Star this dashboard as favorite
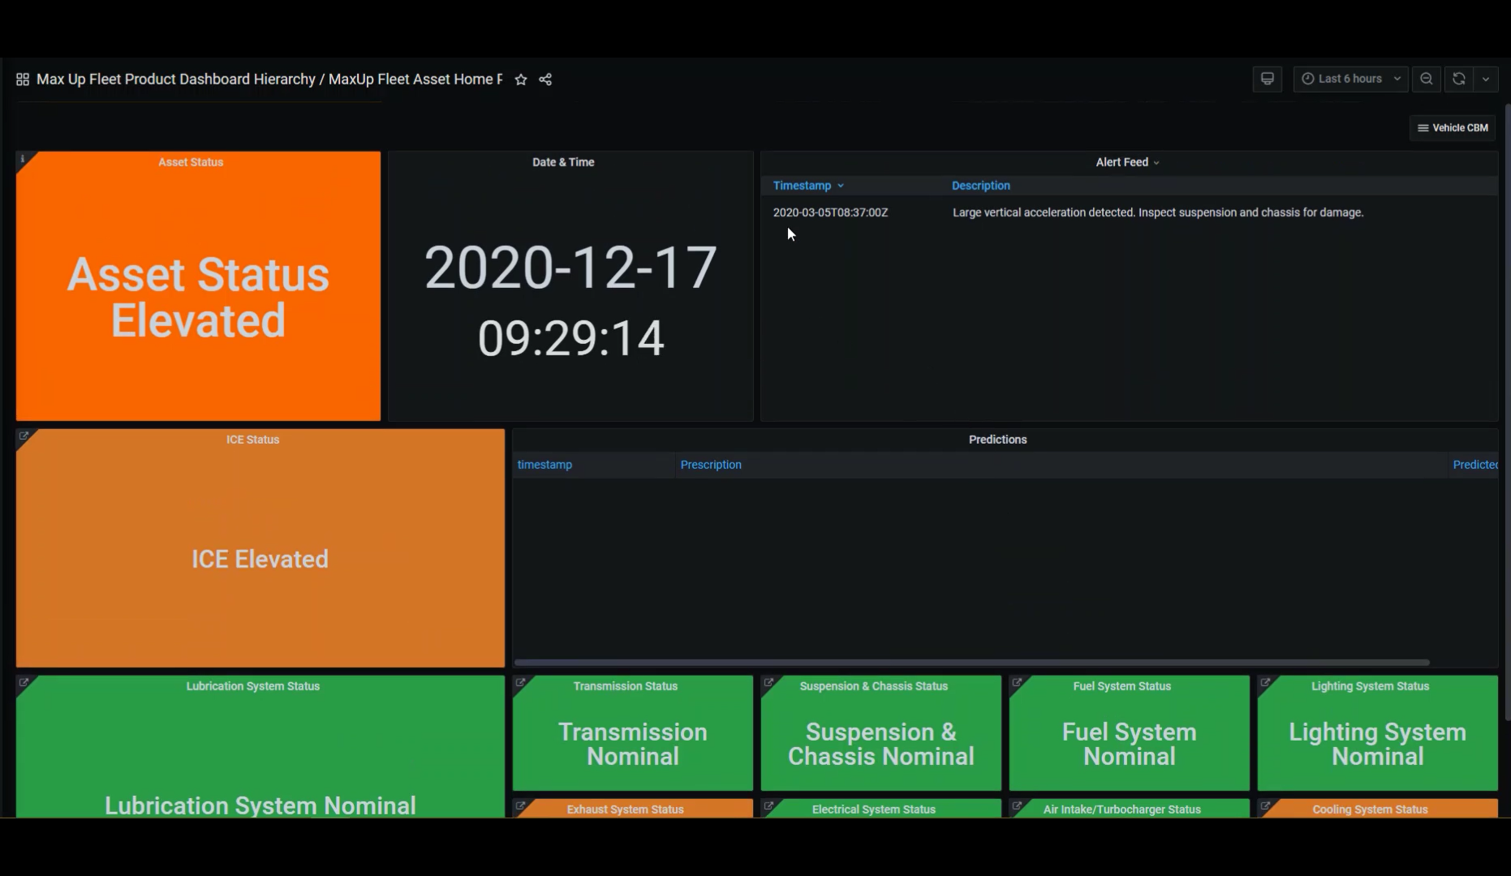The image size is (1511, 876). (x=521, y=79)
